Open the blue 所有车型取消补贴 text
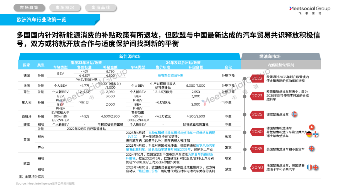This screenshot has height=191, width=339. (x=170, y=75)
